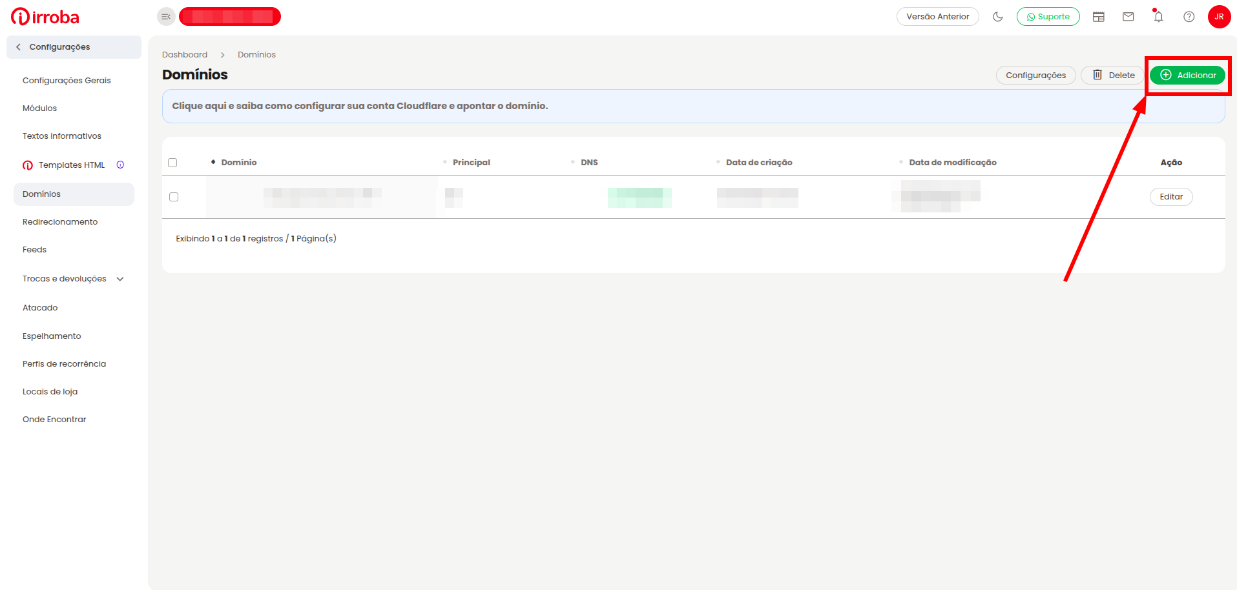Click Editar button in domain row

pos(1171,197)
